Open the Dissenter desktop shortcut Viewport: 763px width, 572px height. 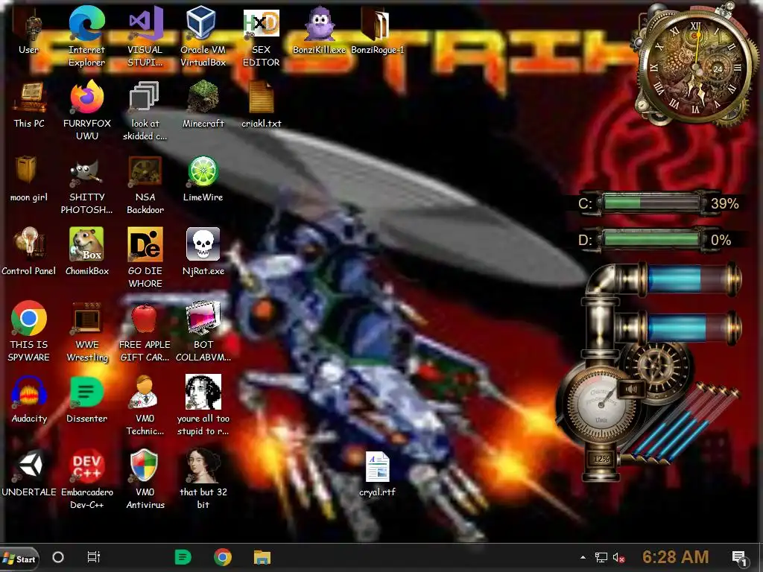(x=86, y=399)
